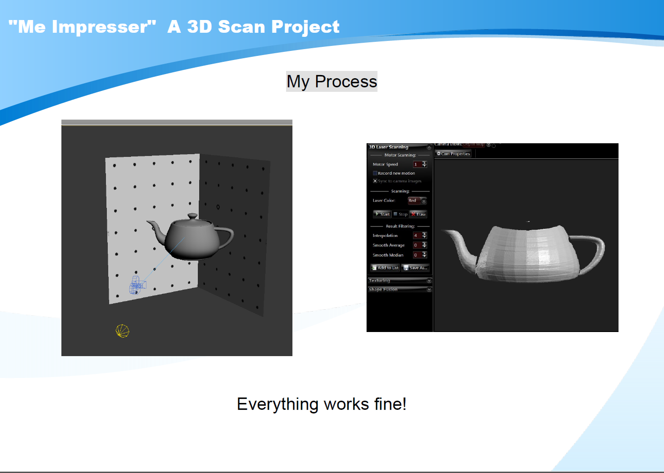Toggle the Sync to camera images checkbox
This screenshot has height=473, width=664.
click(x=375, y=181)
